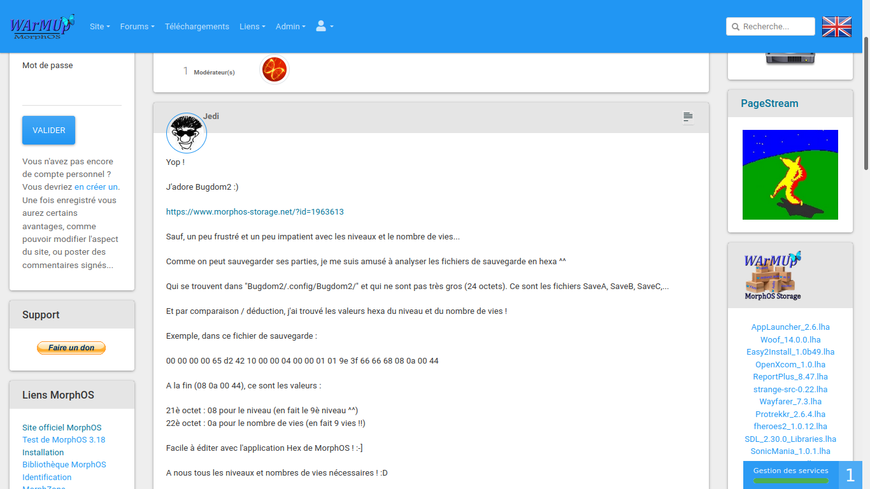Download Easy2Install_1.0b49.lha

point(790,352)
